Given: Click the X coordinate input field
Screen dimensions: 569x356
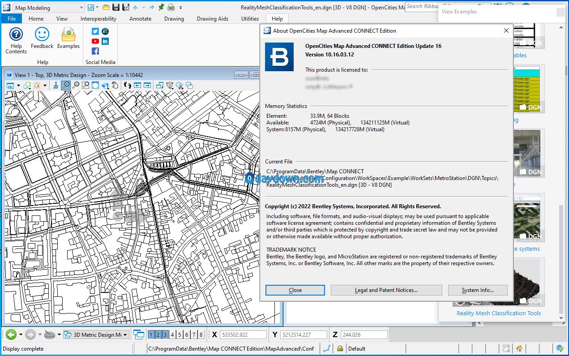Looking at the screenshot, I should click(243, 335).
